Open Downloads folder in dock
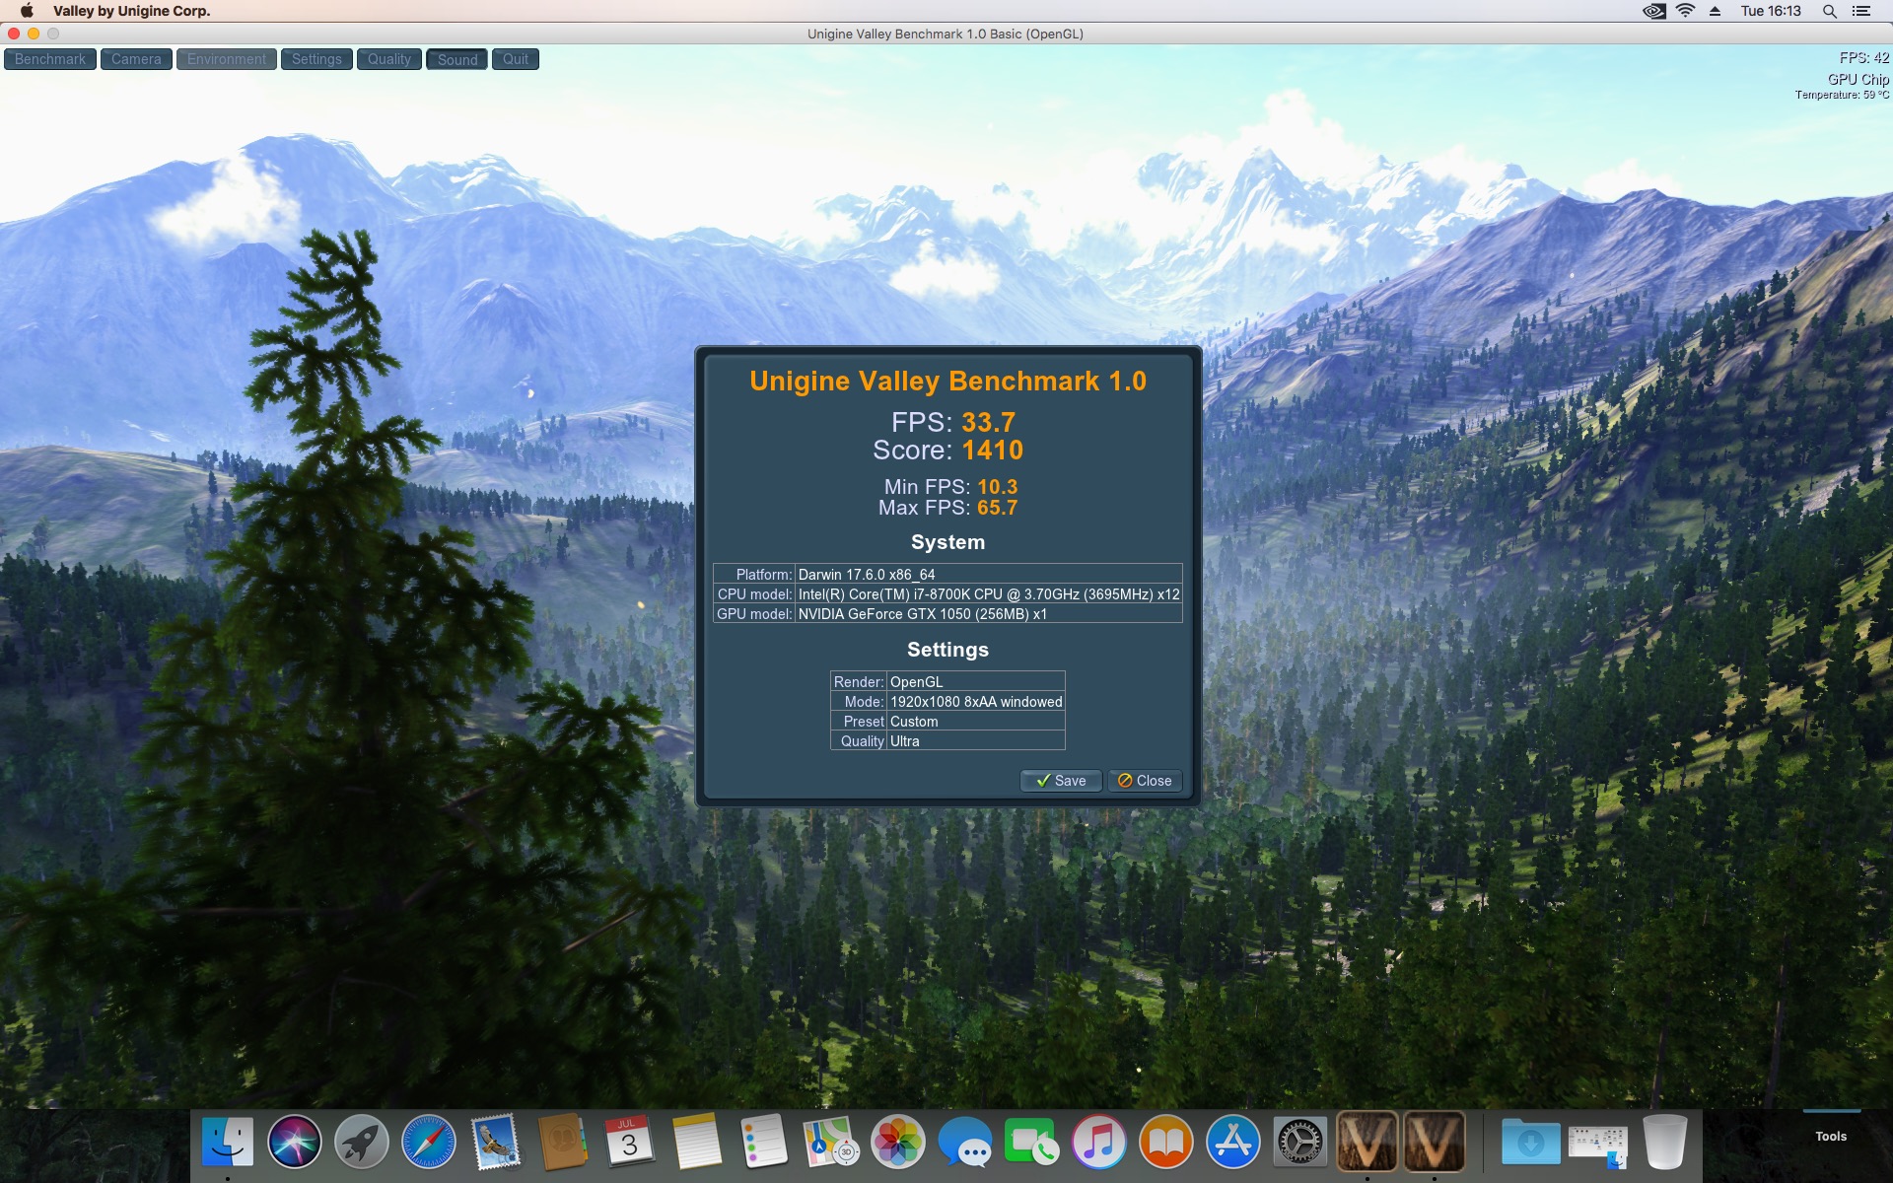The width and height of the screenshot is (1893, 1183). click(1530, 1142)
